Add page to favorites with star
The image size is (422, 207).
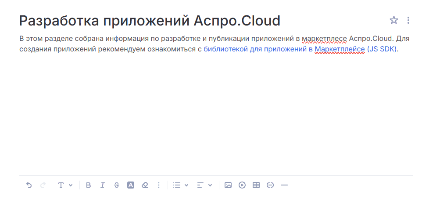[394, 20]
